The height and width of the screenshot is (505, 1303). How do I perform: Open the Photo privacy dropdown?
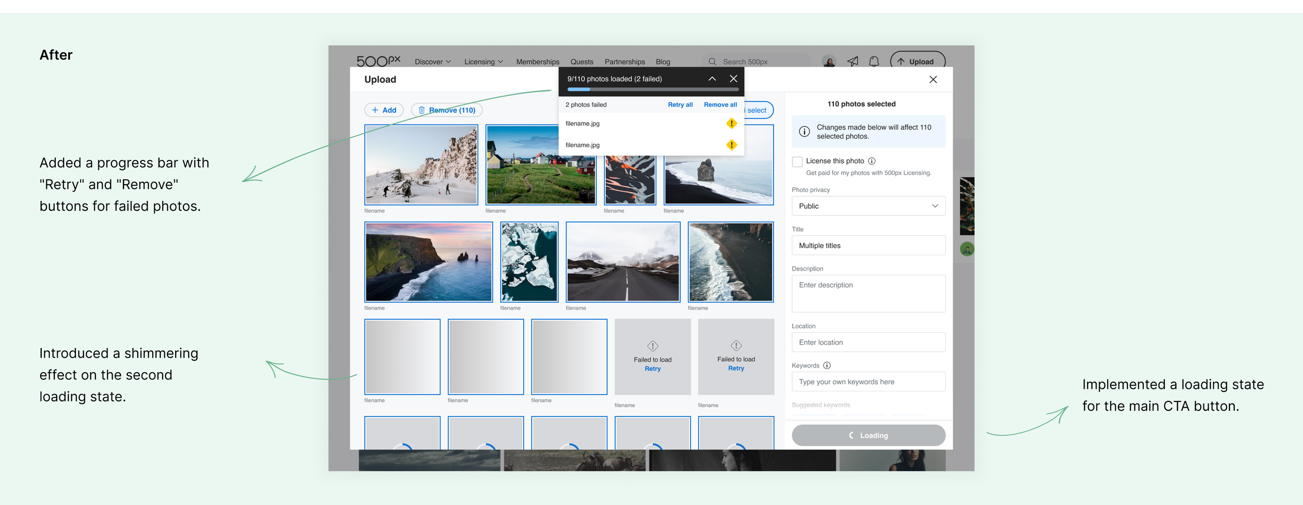point(868,206)
